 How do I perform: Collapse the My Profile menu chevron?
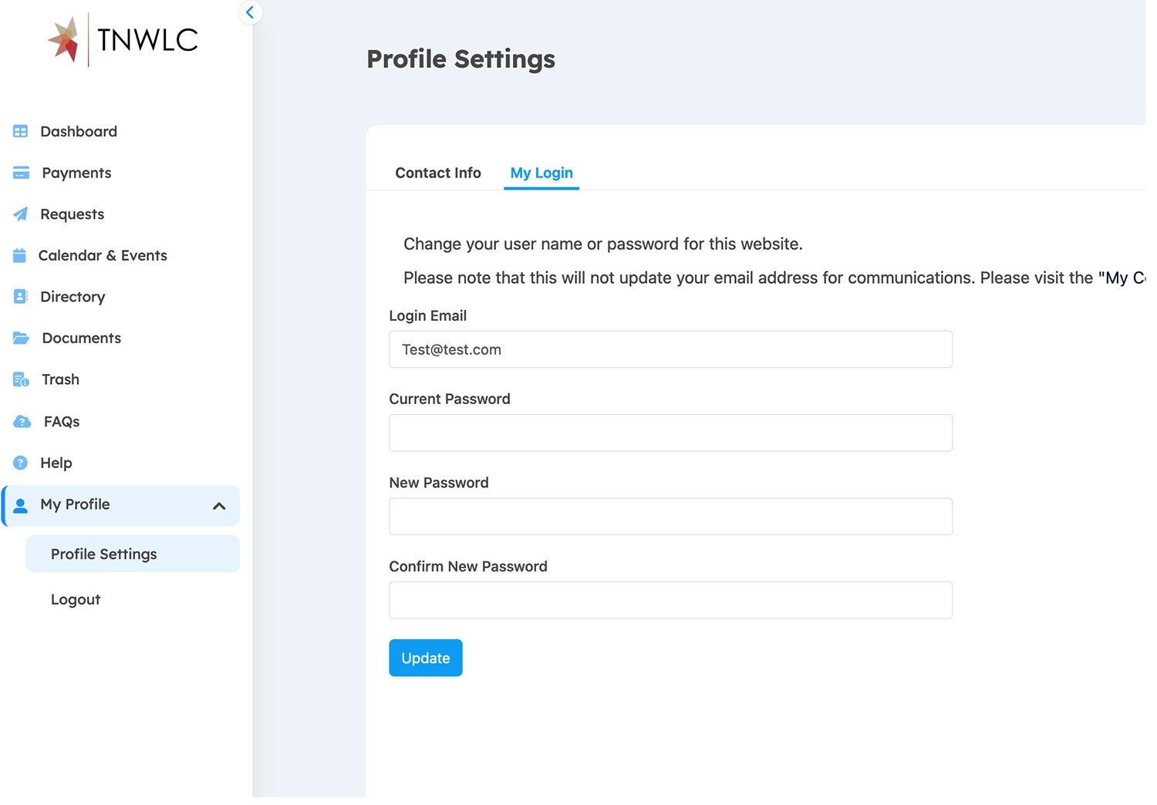(x=219, y=507)
